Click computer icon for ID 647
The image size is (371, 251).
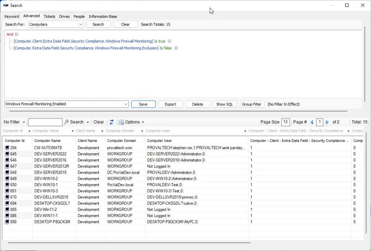pos(7,166)
